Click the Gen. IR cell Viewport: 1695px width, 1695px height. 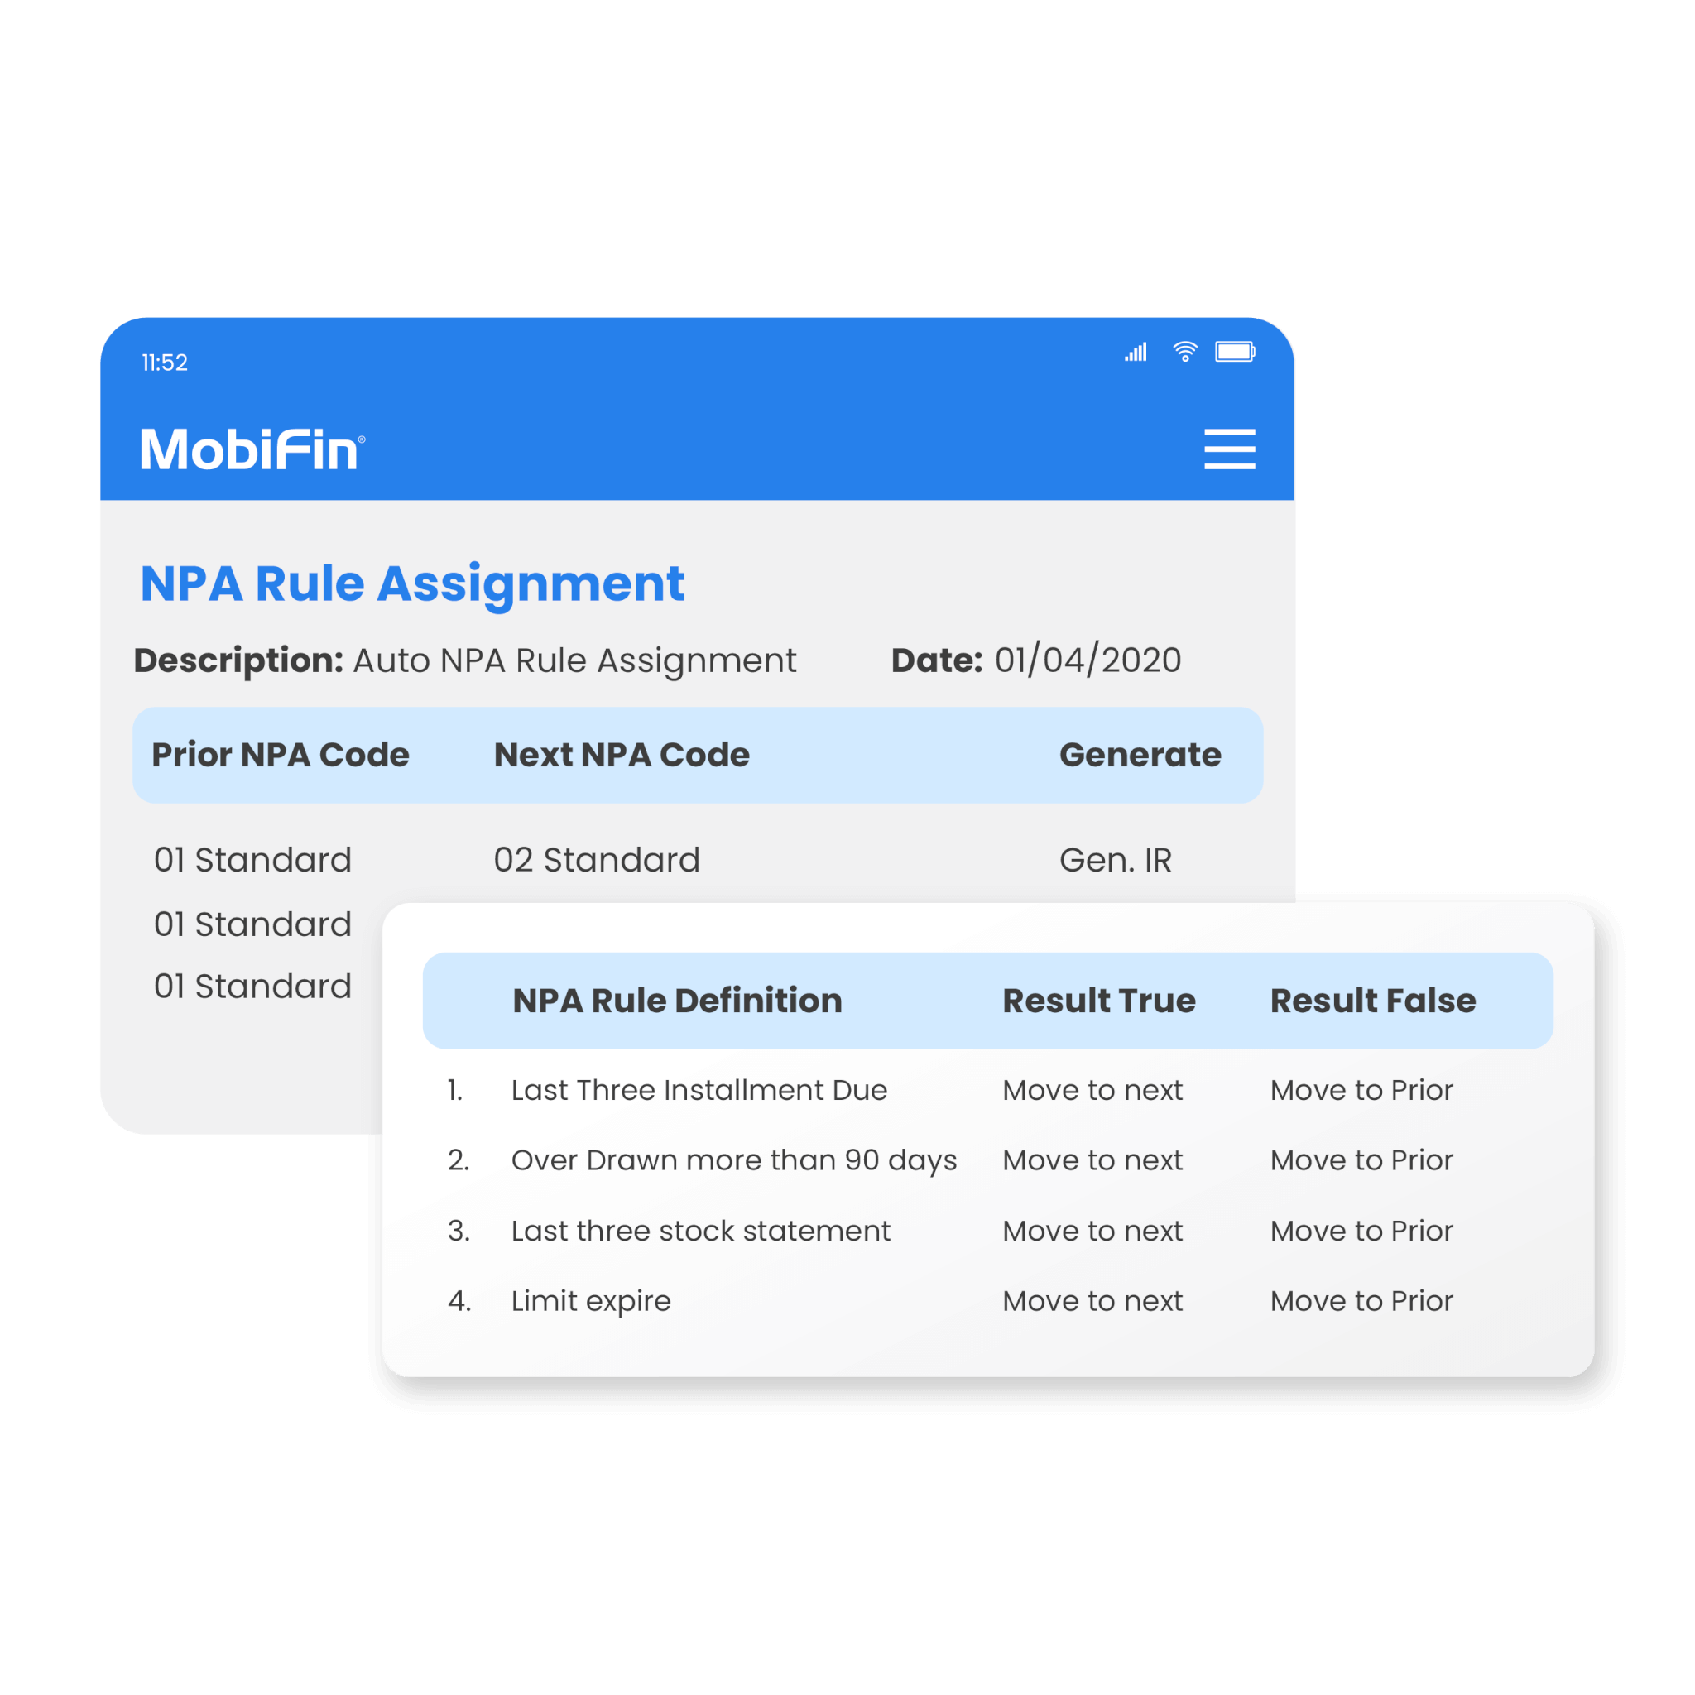coord(1116,860)
